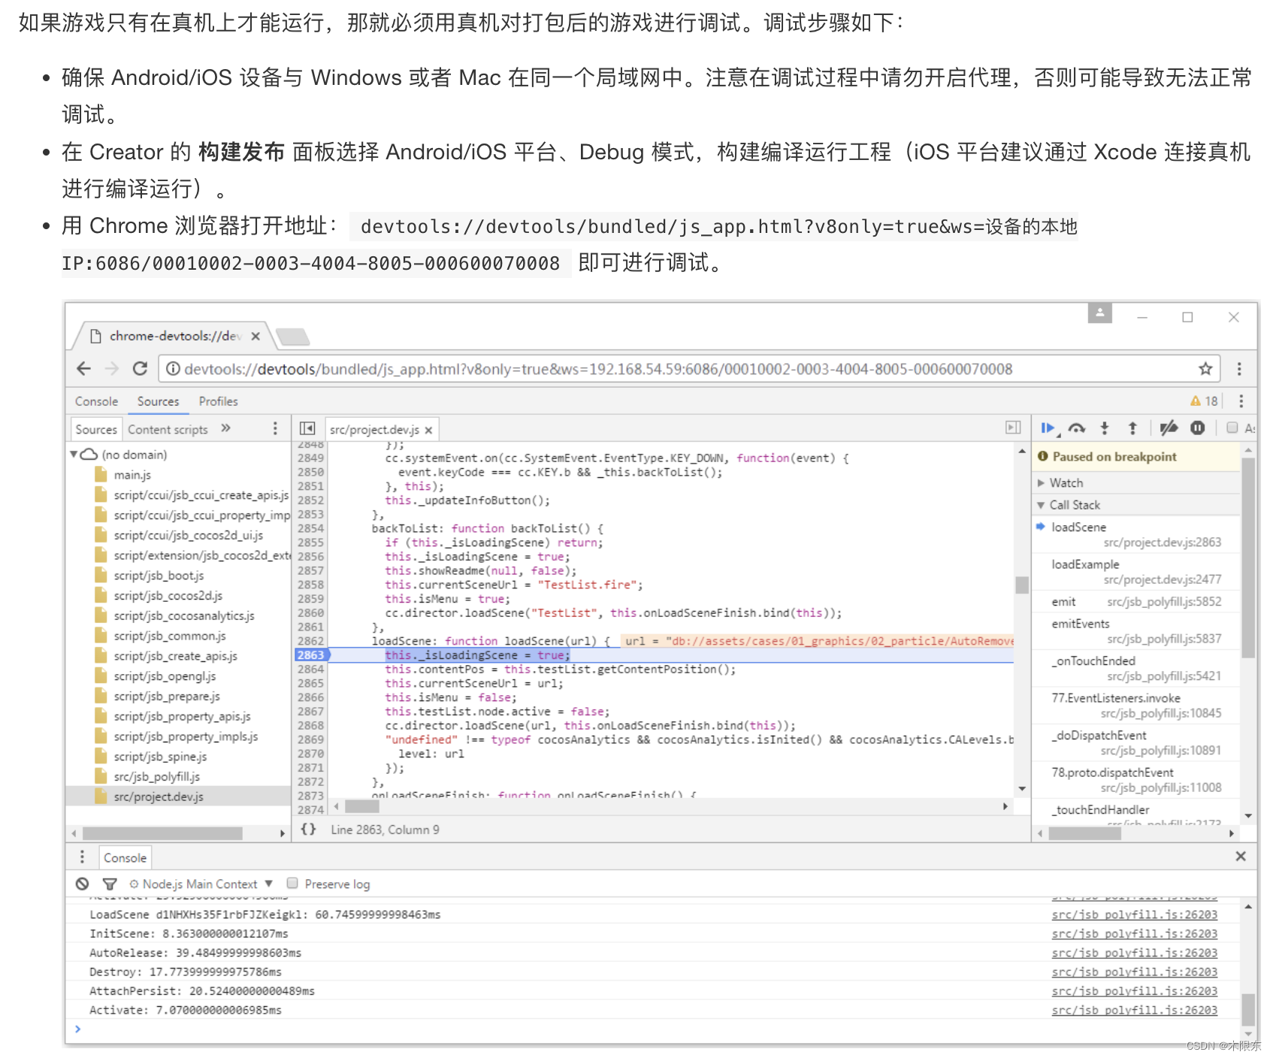Click code editor vertical scrollbar thumb

click(x=1022, y=585)
